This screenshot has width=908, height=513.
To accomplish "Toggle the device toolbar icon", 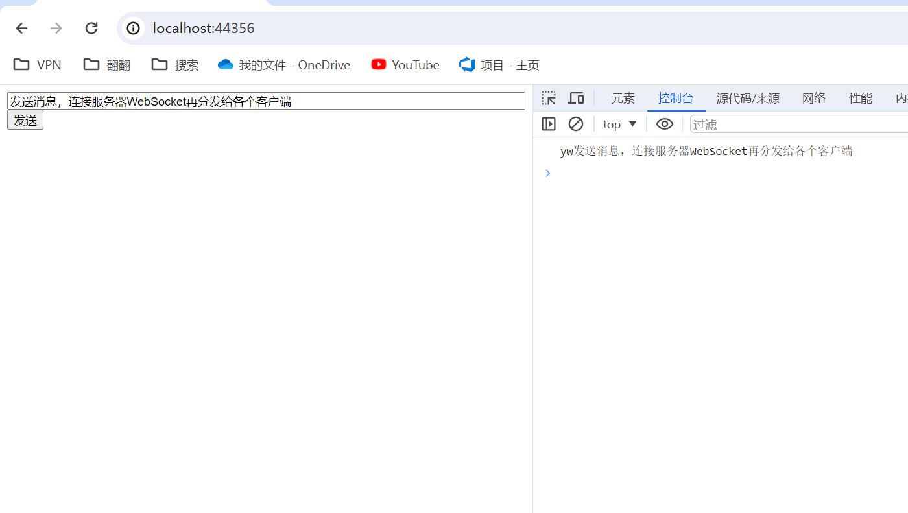I will tap(576, 99).
